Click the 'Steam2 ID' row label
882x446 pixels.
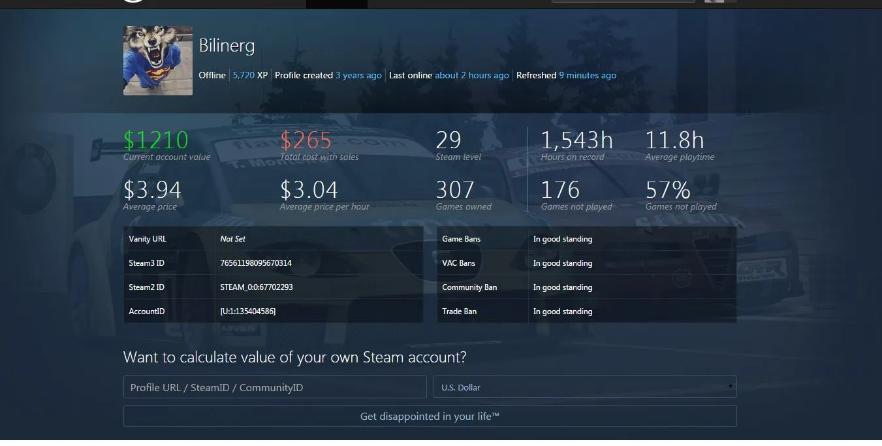146,287
